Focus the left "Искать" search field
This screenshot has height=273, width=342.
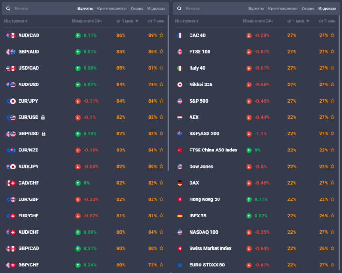coord(38,9)
